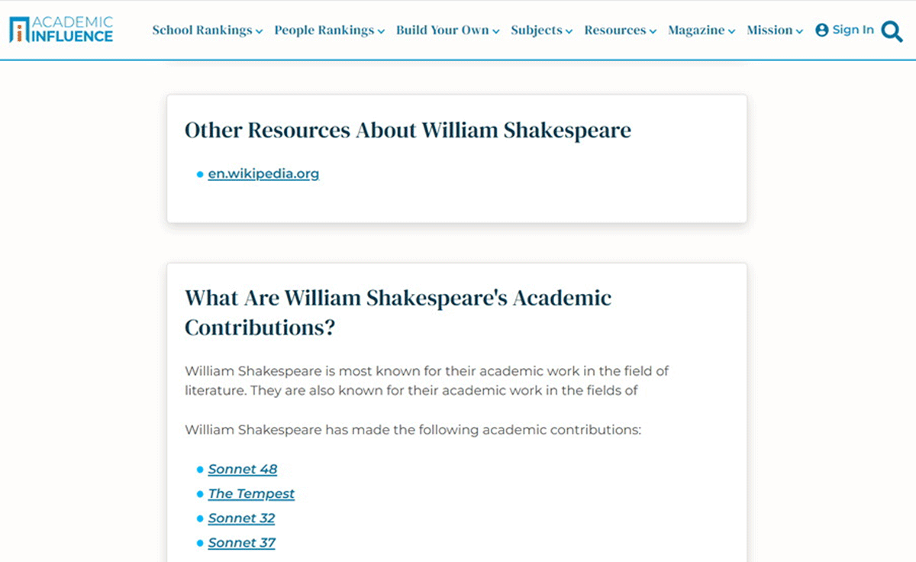
Task: Expand the Subjects chevron arrow
Action: (x=569, y=31)
